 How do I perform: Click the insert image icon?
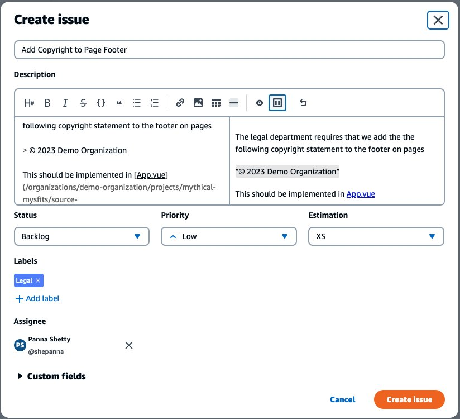click(198, 103)
